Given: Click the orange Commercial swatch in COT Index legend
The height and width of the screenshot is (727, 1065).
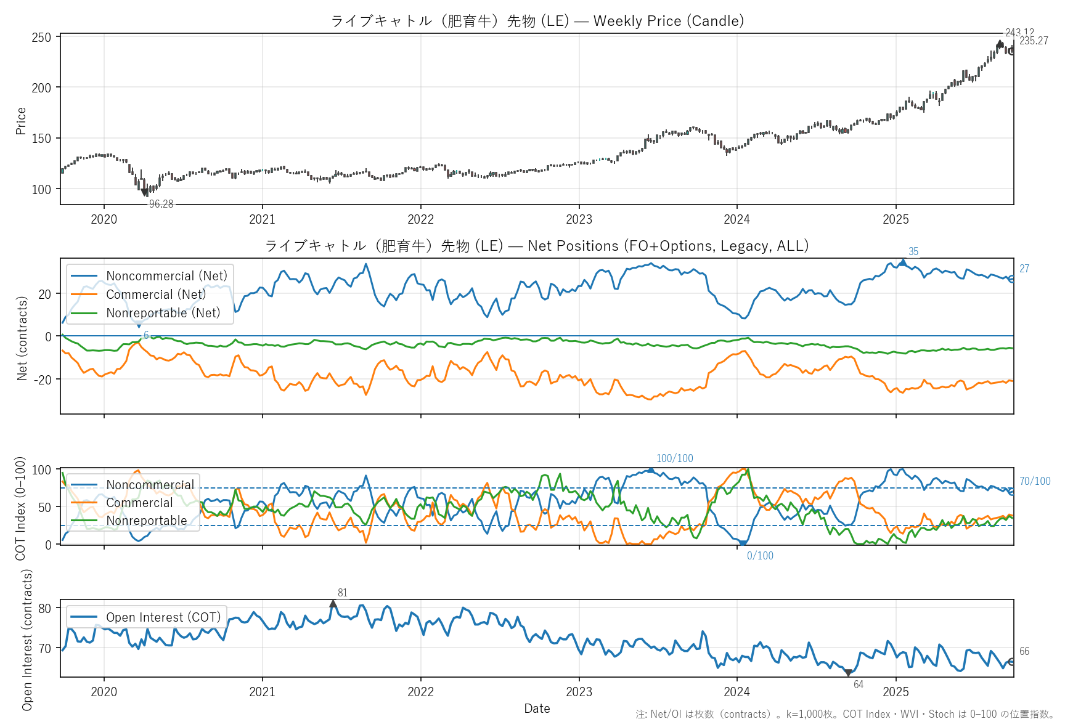Looking at the screenshot, I should 84,503.
